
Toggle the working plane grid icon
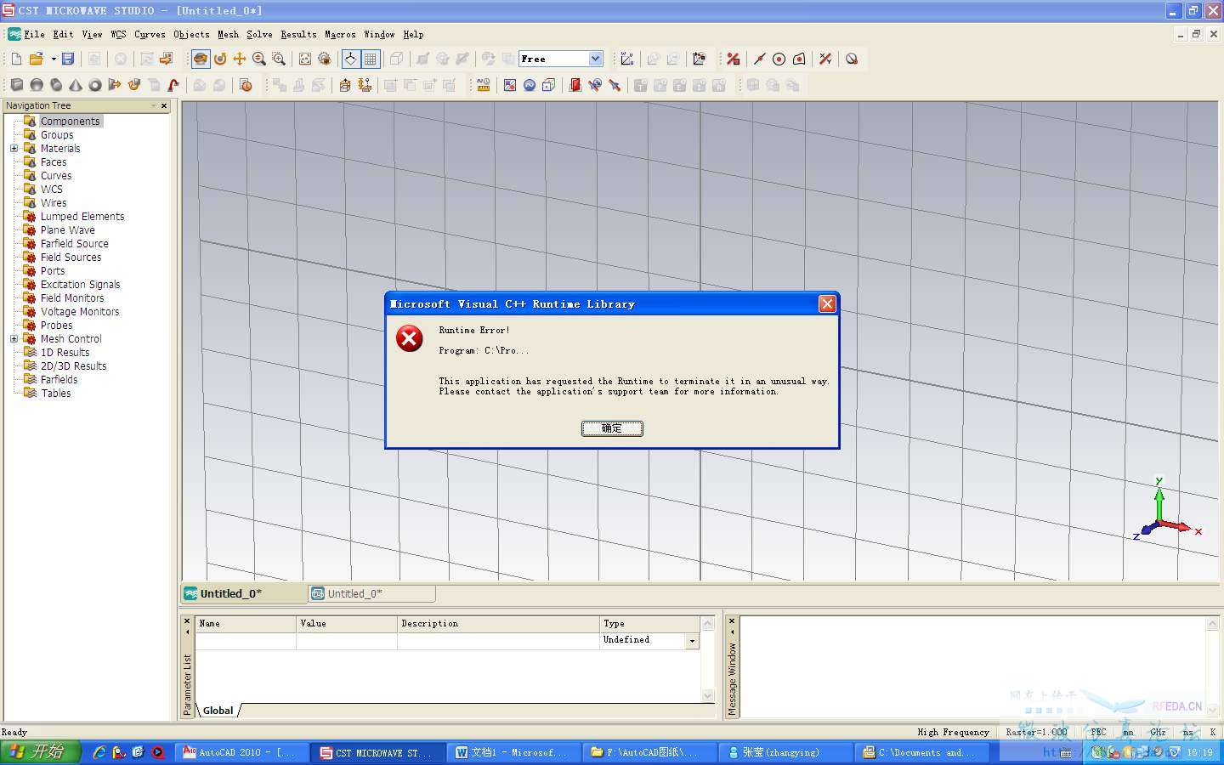pos(371,59)
